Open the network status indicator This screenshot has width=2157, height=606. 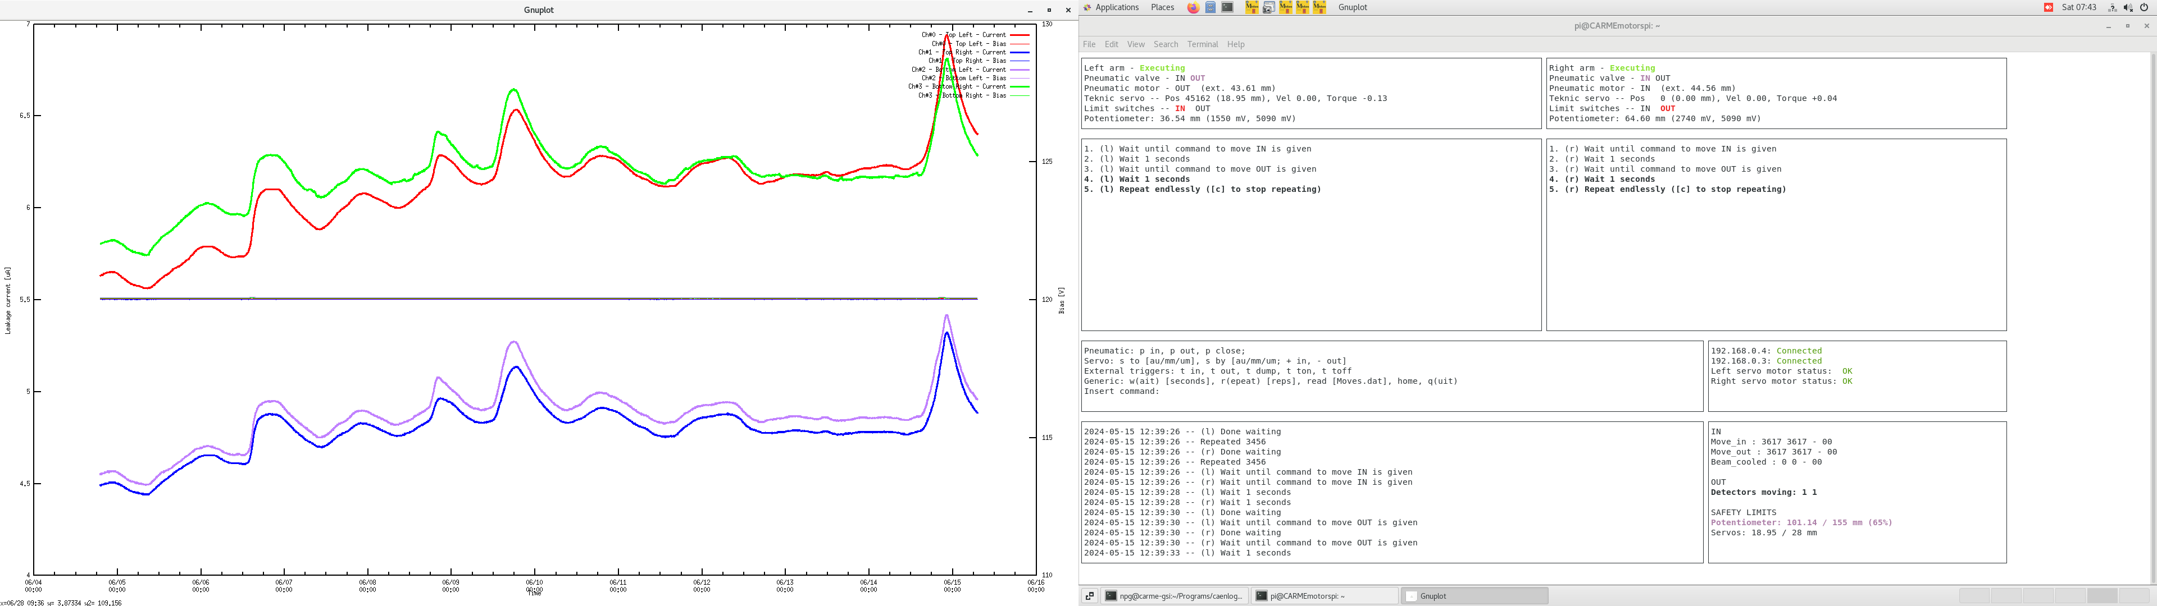pyautogui.click(x=2113, y=7)
